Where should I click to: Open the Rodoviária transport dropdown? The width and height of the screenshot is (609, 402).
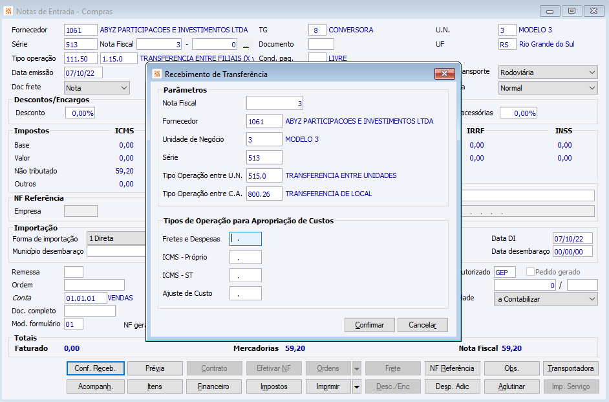(548, 73)
